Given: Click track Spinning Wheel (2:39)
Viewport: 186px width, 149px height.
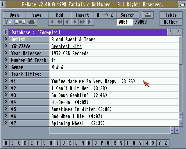Looking at the screenshot, I should [78, 123].
